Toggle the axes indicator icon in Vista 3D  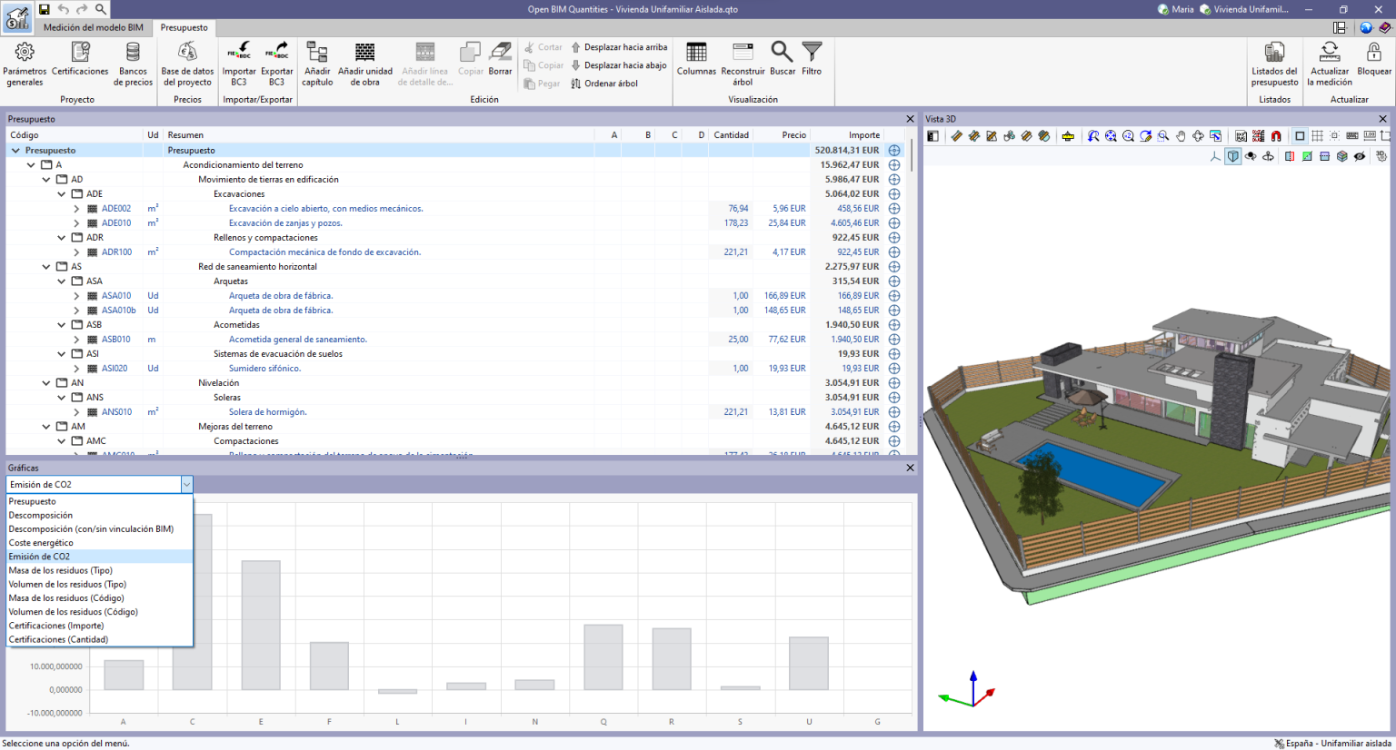click(x=1215, y=156)
